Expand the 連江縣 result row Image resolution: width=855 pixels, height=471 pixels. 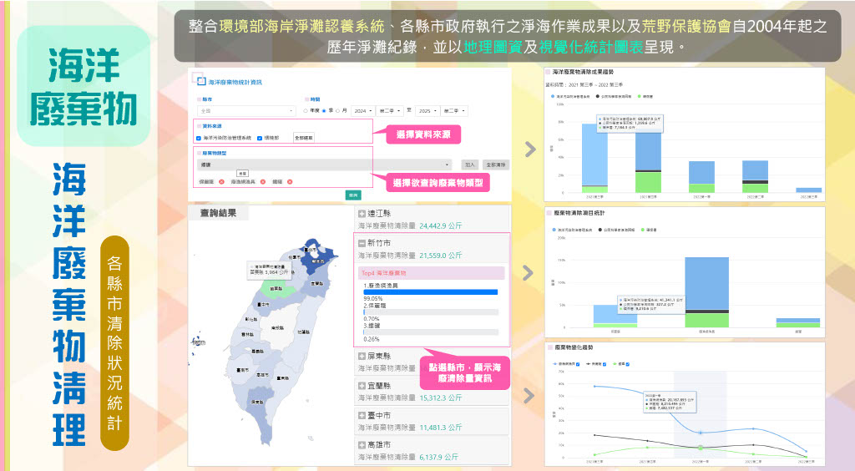click(x=362, y=214)
